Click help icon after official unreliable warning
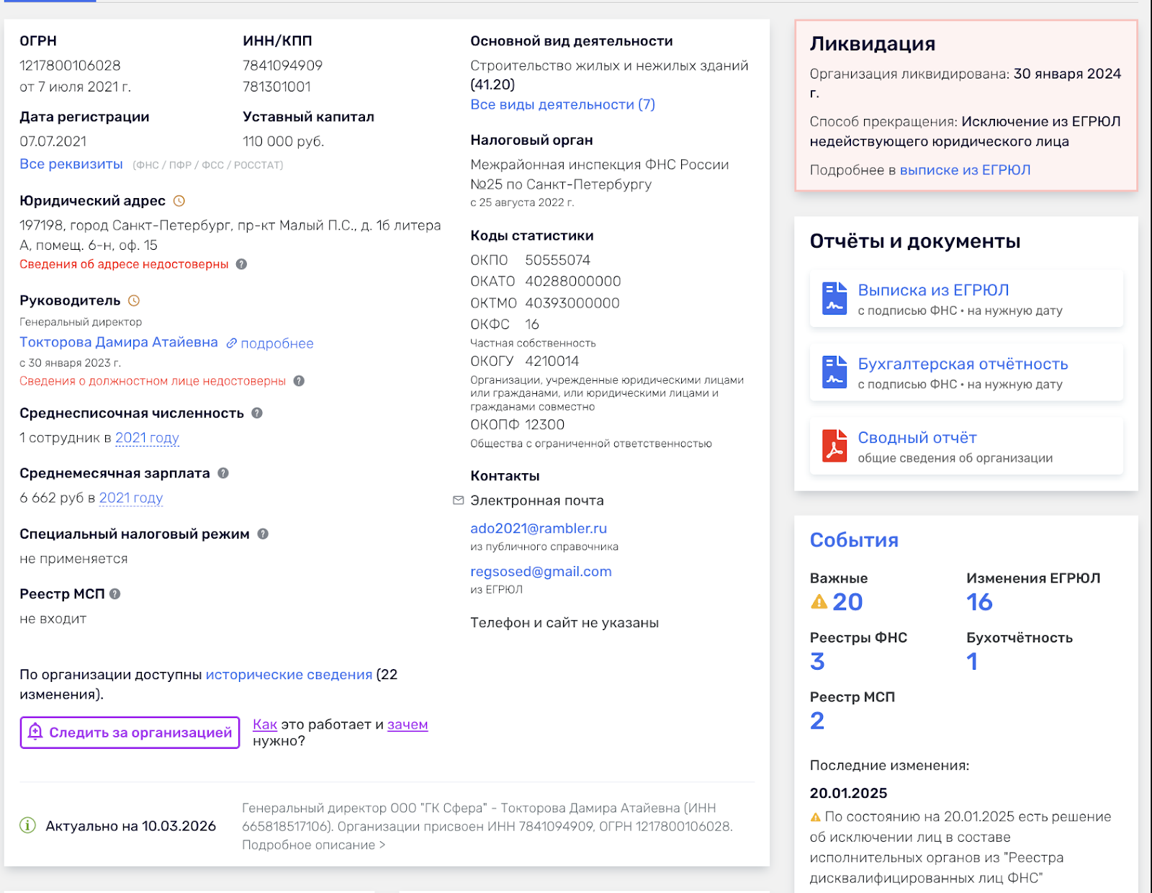 tap(299, 381)
